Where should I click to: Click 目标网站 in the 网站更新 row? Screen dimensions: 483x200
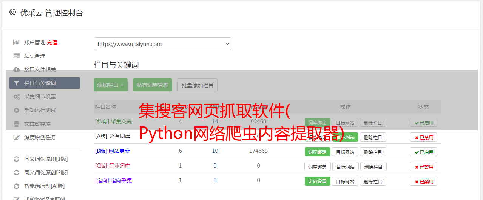345,152
